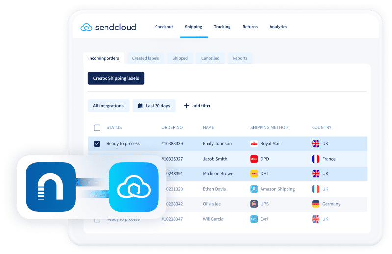392x254 pixels.
Task: Click the name Madison Brown
Action: coord(218,173)
